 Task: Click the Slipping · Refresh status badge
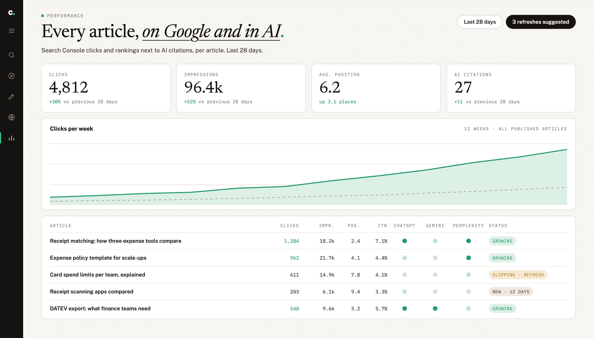click(518, 275)
